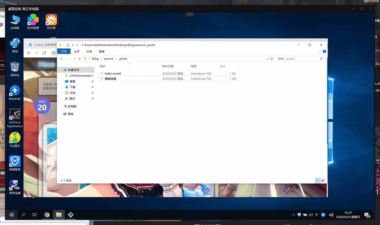Open the help question mark icon
The height and width of the screenshot is (225, 380).
[324, 52]
